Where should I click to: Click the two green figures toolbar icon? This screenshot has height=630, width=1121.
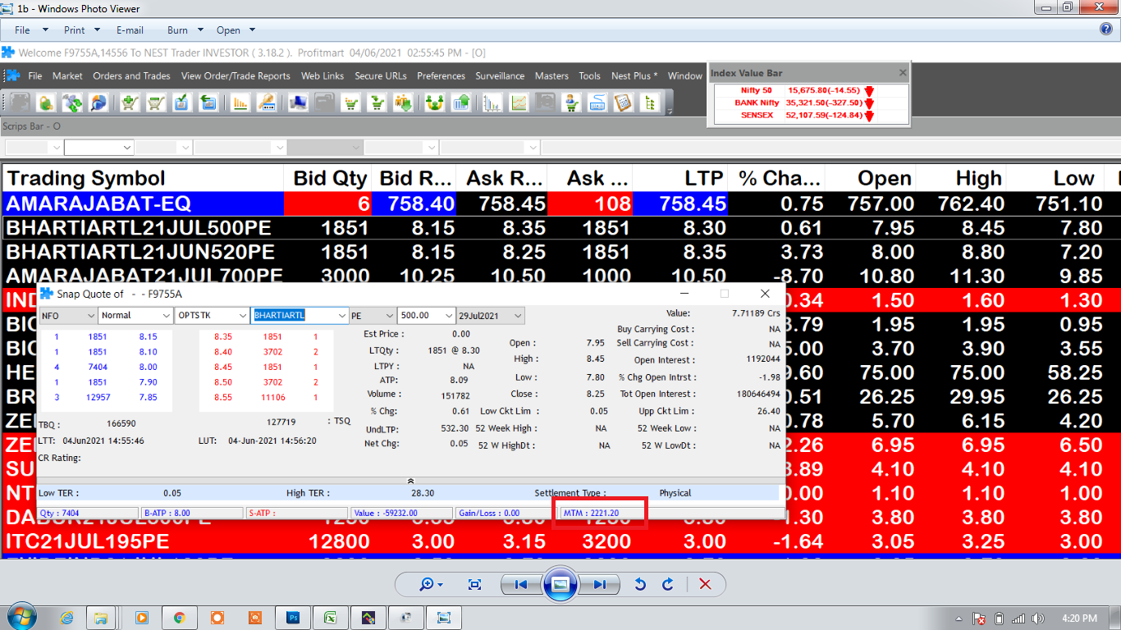(x=434, y=103)
